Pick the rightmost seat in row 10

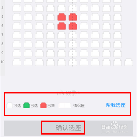tap(129, 62)
